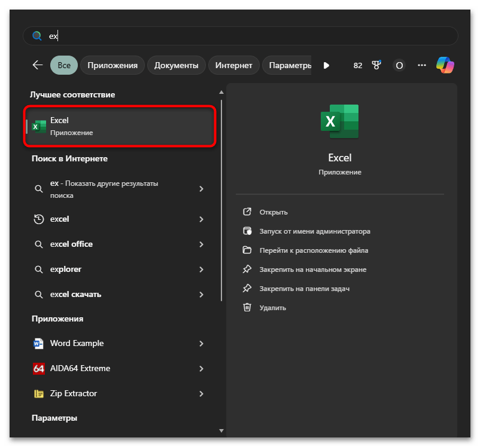This screenshot has height=447, width=480.
Task: Click pin icon beside "Закрепить на панели задач"
Action: (247, 288)
